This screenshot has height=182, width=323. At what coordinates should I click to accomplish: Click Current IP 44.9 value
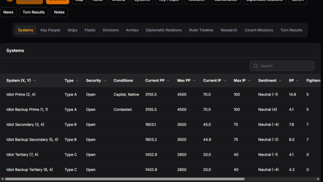point(207,140)
